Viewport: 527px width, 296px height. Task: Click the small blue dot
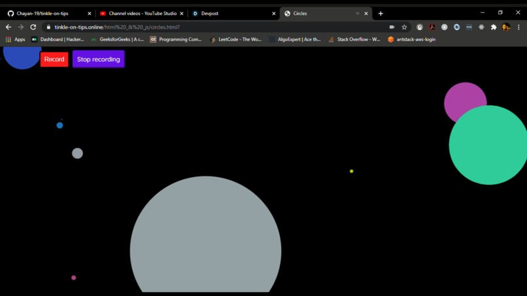tap(59, 125)
